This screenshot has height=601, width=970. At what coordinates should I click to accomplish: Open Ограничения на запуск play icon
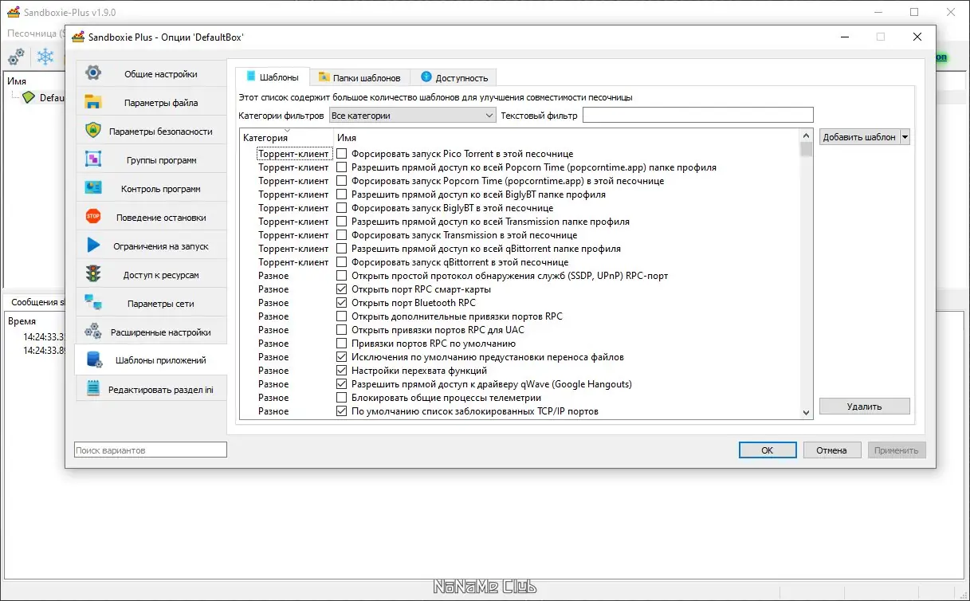pyautogui.click(x=93, y=246)
